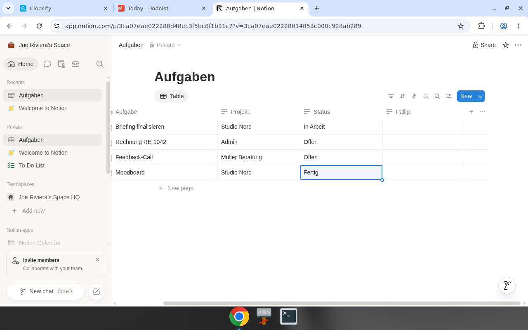Viewport: 528px width, 330px height.
Task: Open To Do List in sidebar
Action: pos(52,165)
